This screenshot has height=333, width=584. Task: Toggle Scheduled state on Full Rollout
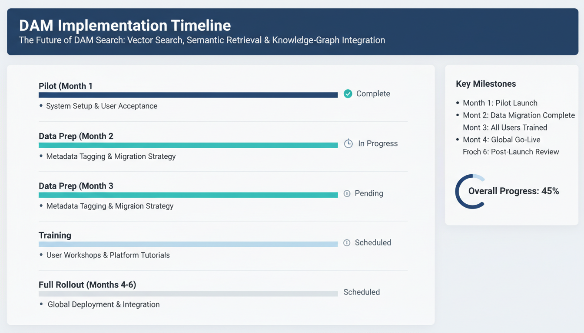click(x=362, y=292)
